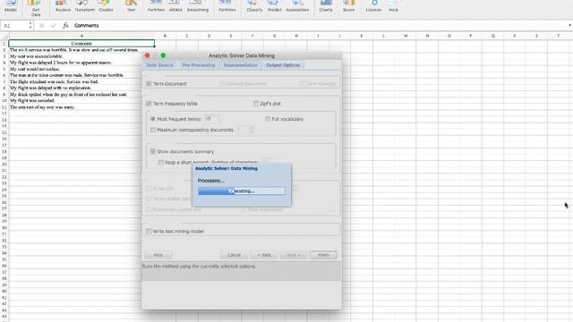Screen dimensions: 573x322
Task: Click the Finish button
Action: (323, 255)
